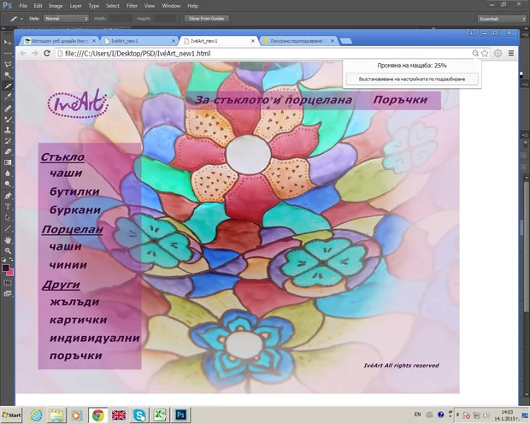This screenshot has height=424, width=530.
Task: Open 'чинии' sidebar link
Action: pos(68,265)
